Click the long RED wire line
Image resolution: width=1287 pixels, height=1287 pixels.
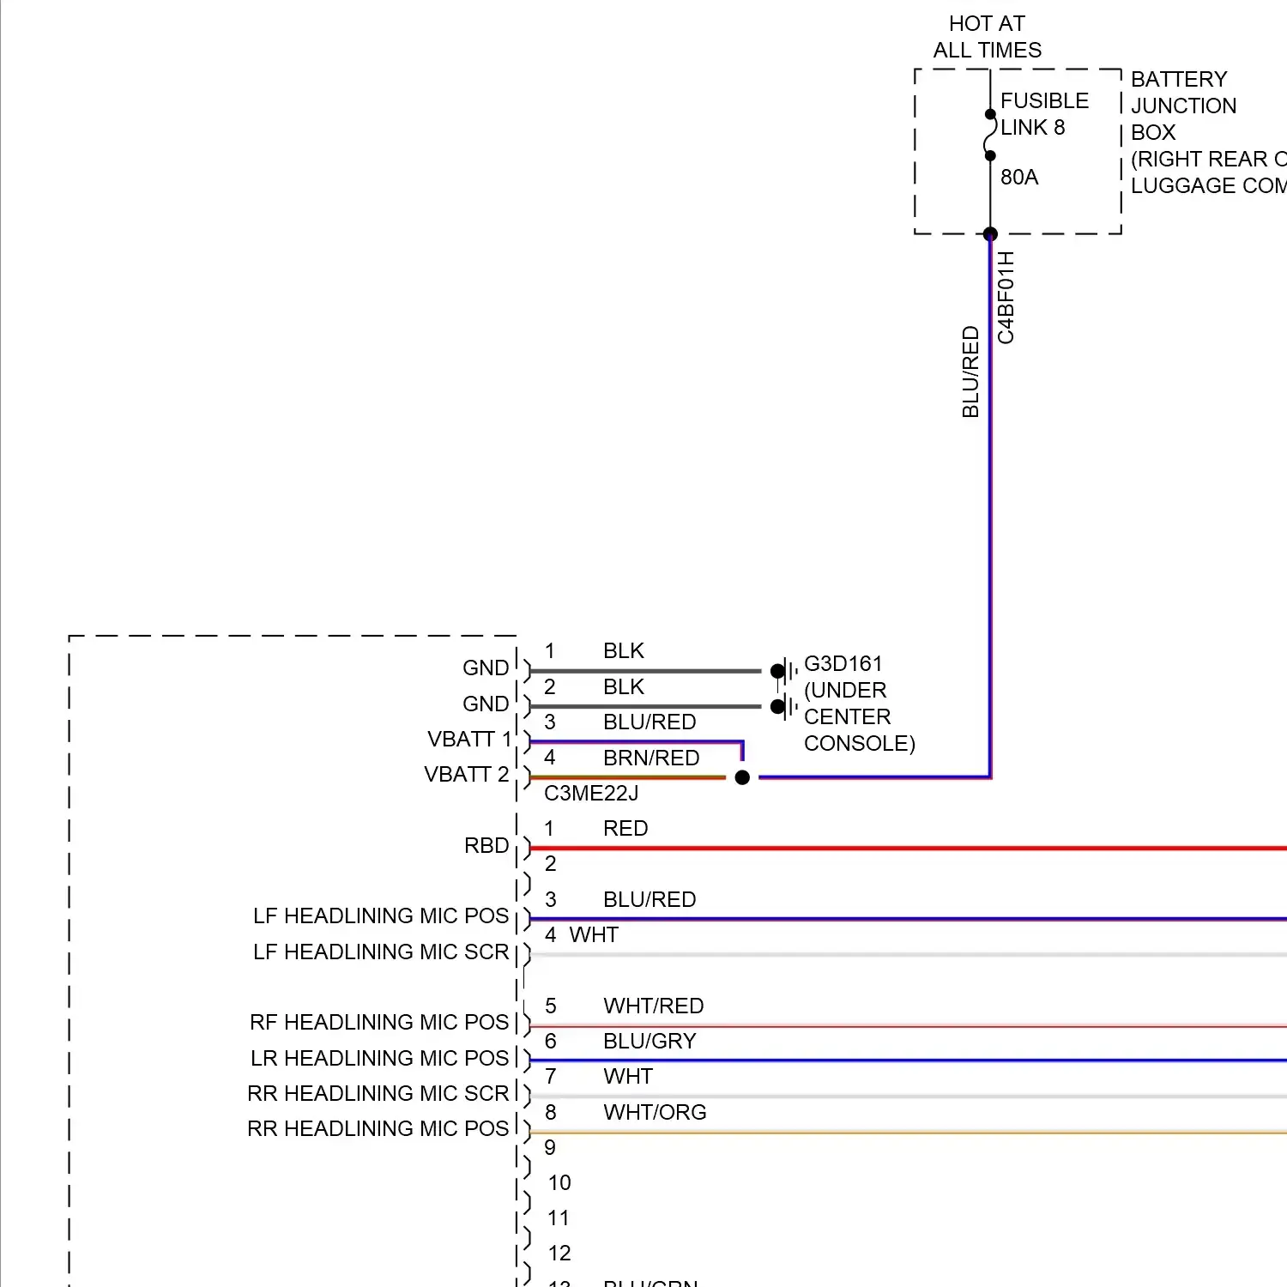click(x=901, y=849)
